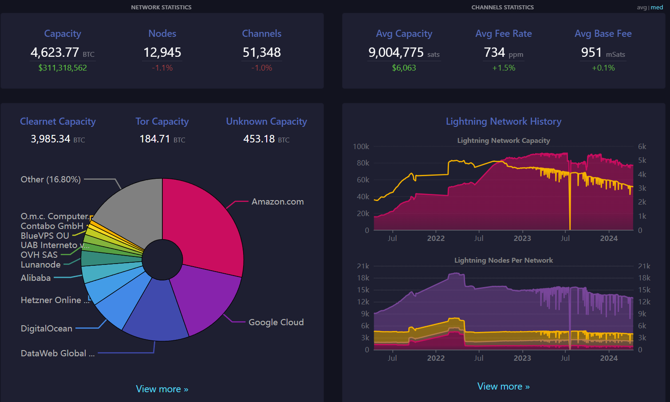Click the +0.1% base fee change

(603, 68)
